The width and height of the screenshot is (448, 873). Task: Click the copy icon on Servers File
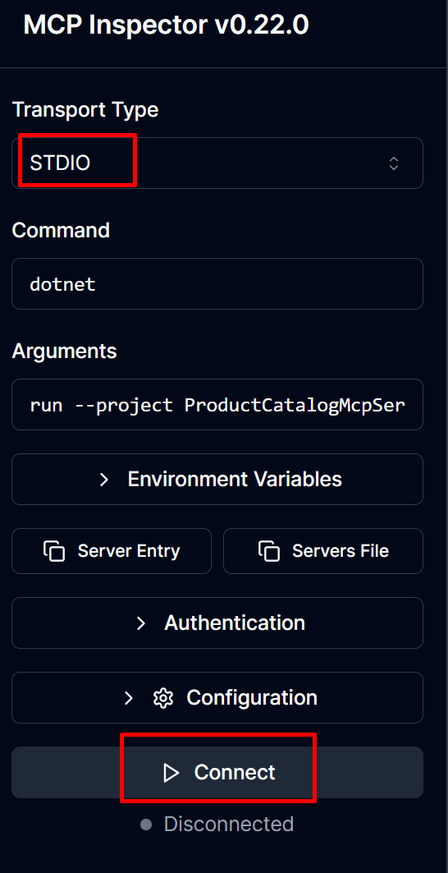click(269, 551)
